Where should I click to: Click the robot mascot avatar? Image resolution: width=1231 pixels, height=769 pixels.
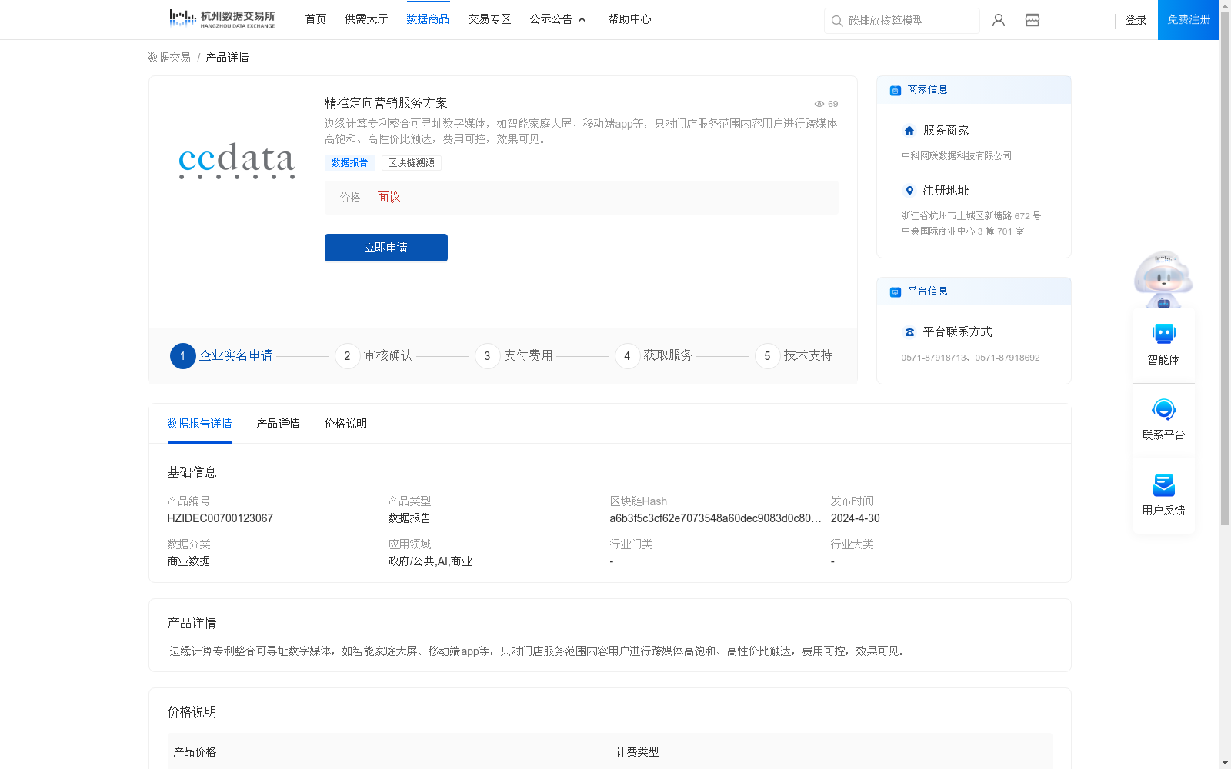[x=1163, y=278]
